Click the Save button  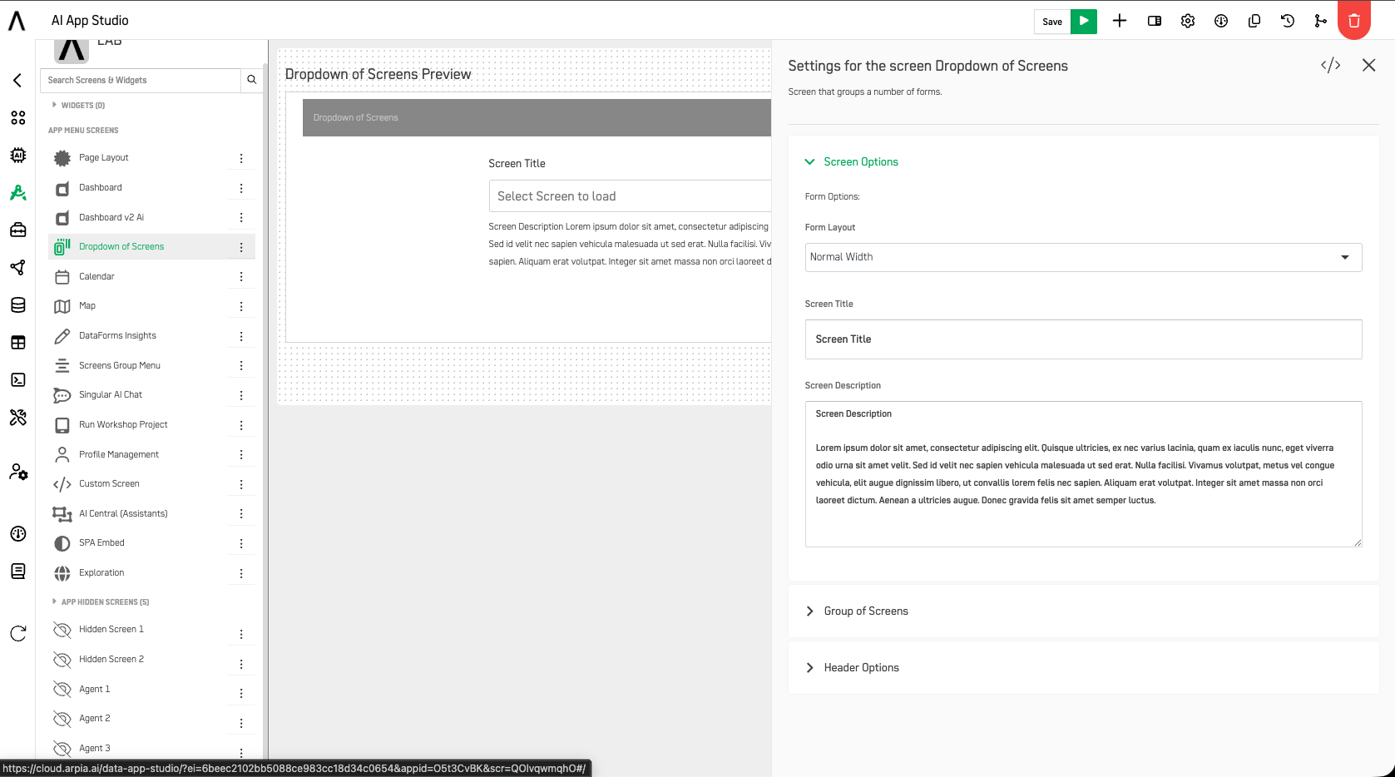tap(1052, 22)
